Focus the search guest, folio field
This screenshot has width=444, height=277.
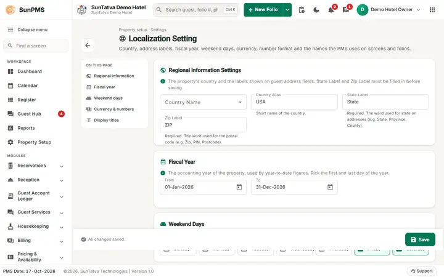[196, 10]
